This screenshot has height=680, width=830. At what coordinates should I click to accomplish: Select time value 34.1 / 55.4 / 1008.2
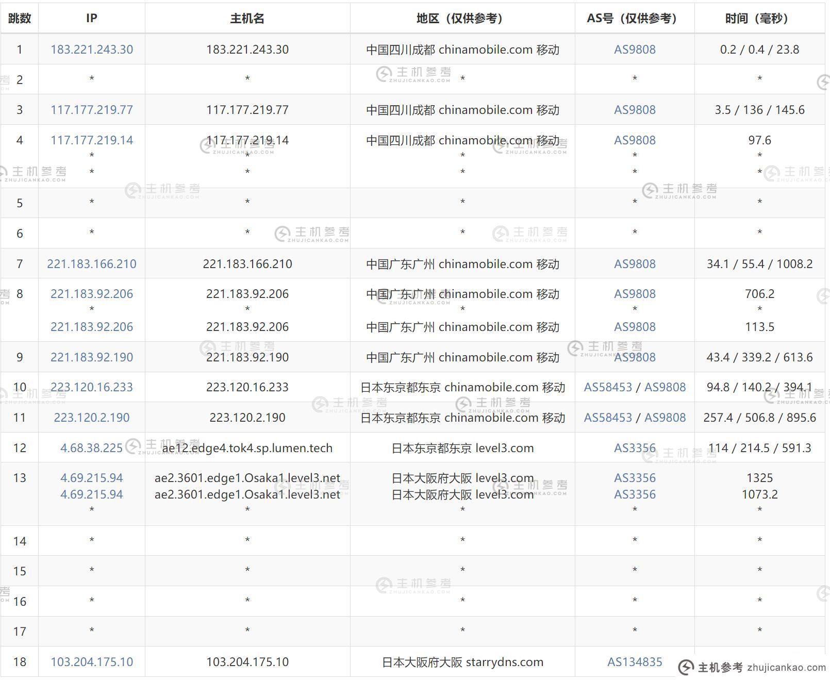pyautogui.click(x=759, y=264)
